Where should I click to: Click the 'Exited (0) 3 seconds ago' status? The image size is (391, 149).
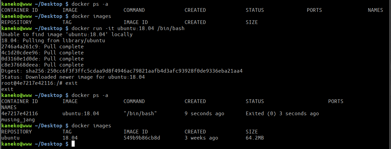(x=282, y=114)
